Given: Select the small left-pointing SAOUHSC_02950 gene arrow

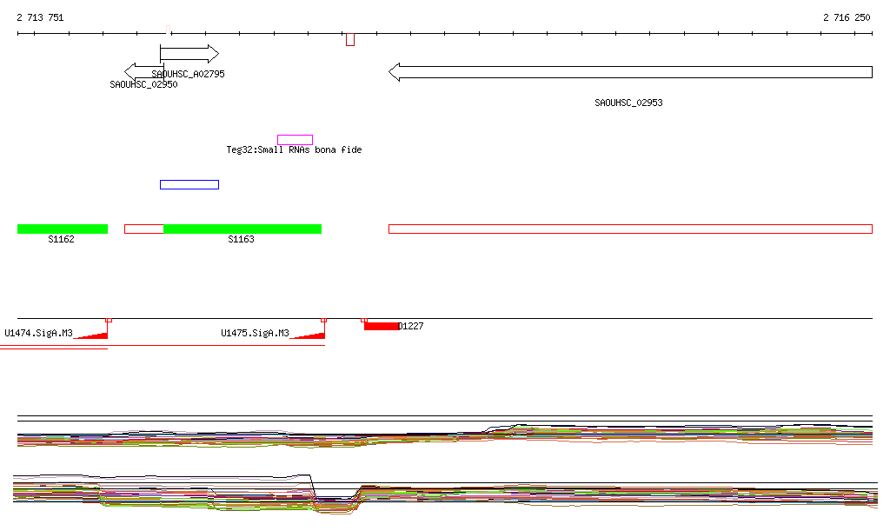Looking at the screenshot, I should [x=143, y=70].
